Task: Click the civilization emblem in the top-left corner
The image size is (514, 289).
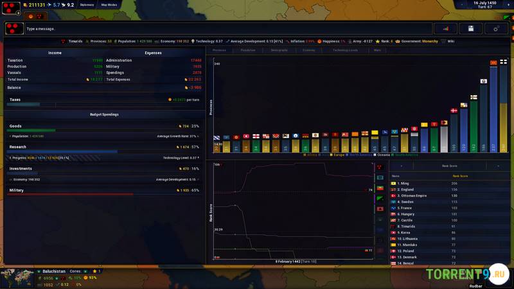Action: [x=10, y=5]
